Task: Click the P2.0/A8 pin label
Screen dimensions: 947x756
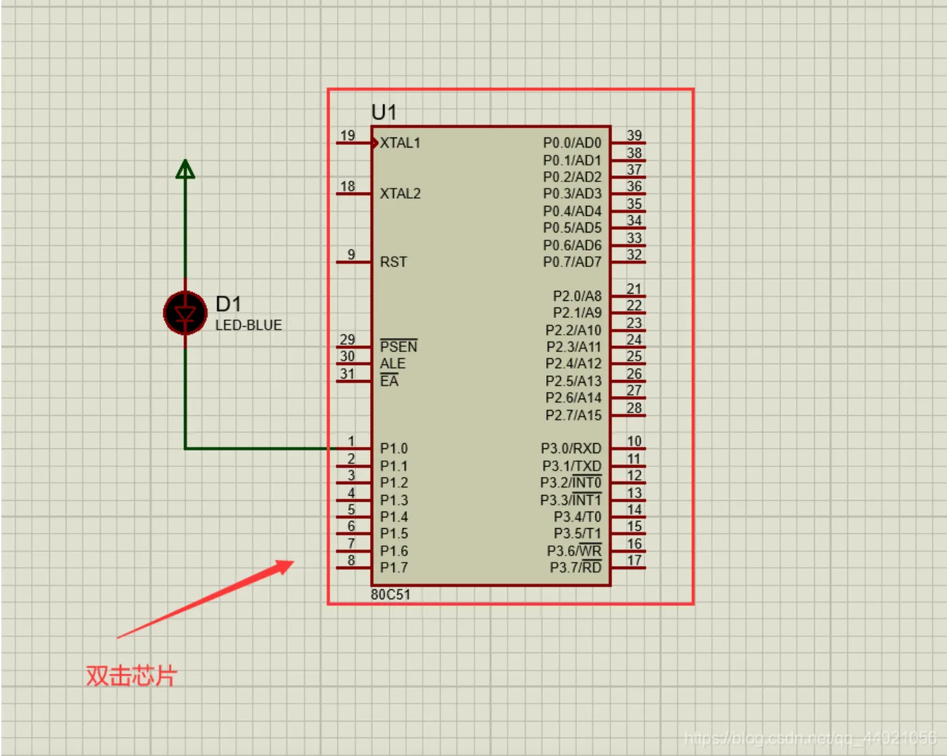Action: [577, 296]
